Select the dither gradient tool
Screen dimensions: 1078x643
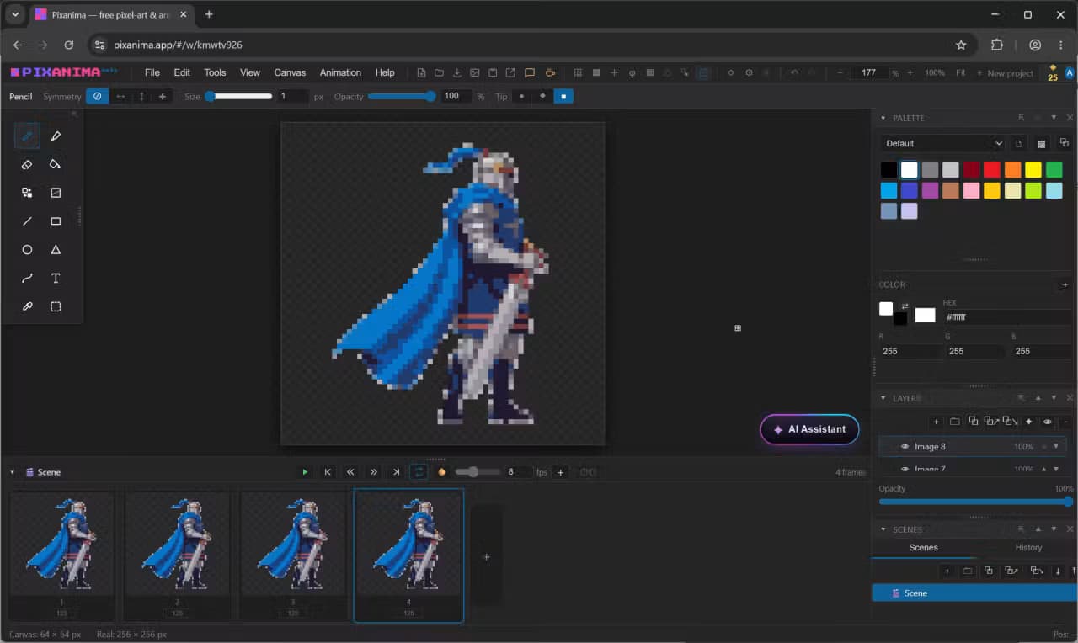(56, 193)
